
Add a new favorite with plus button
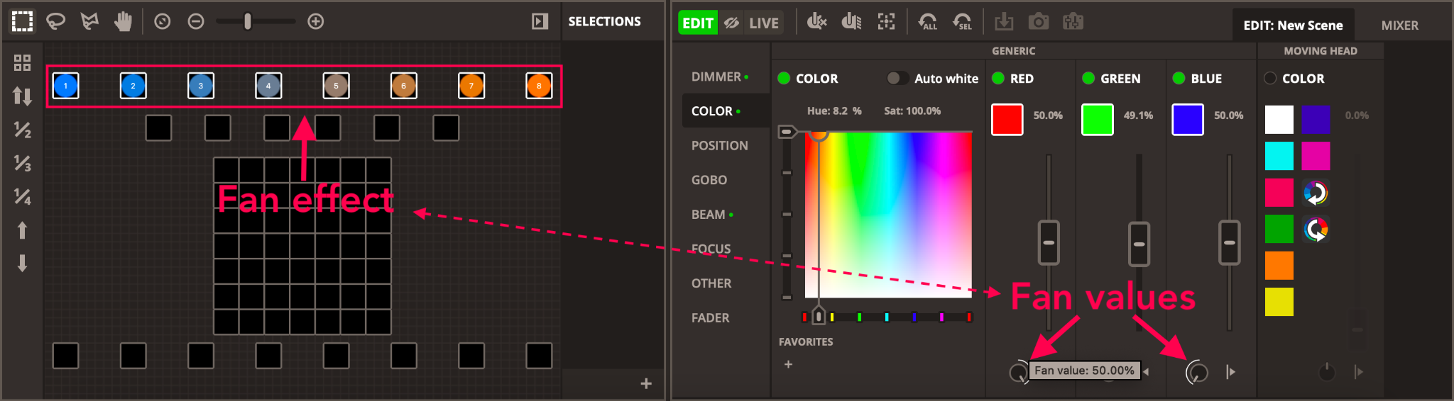point(788,364)
